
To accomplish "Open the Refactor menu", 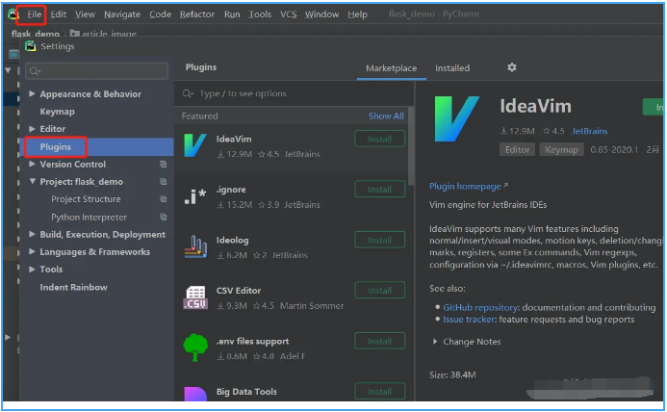I will point(197,14).
